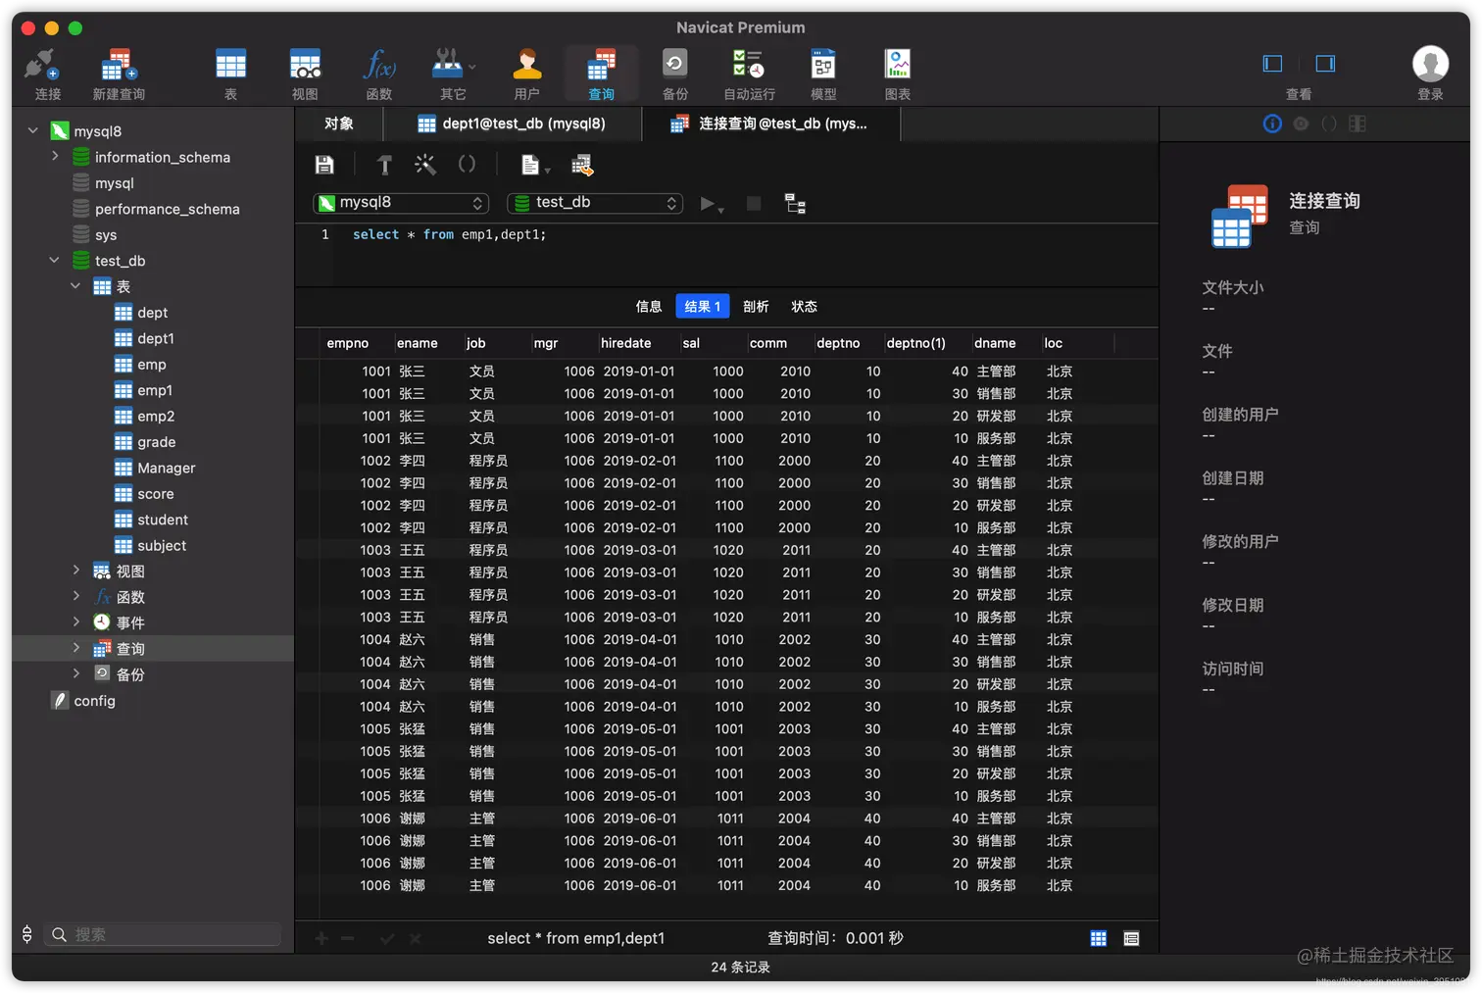Switch to the dept1@test_db tab
Image resolution: width=1482 pixels, height=993 pixels.
click(512, 124)
